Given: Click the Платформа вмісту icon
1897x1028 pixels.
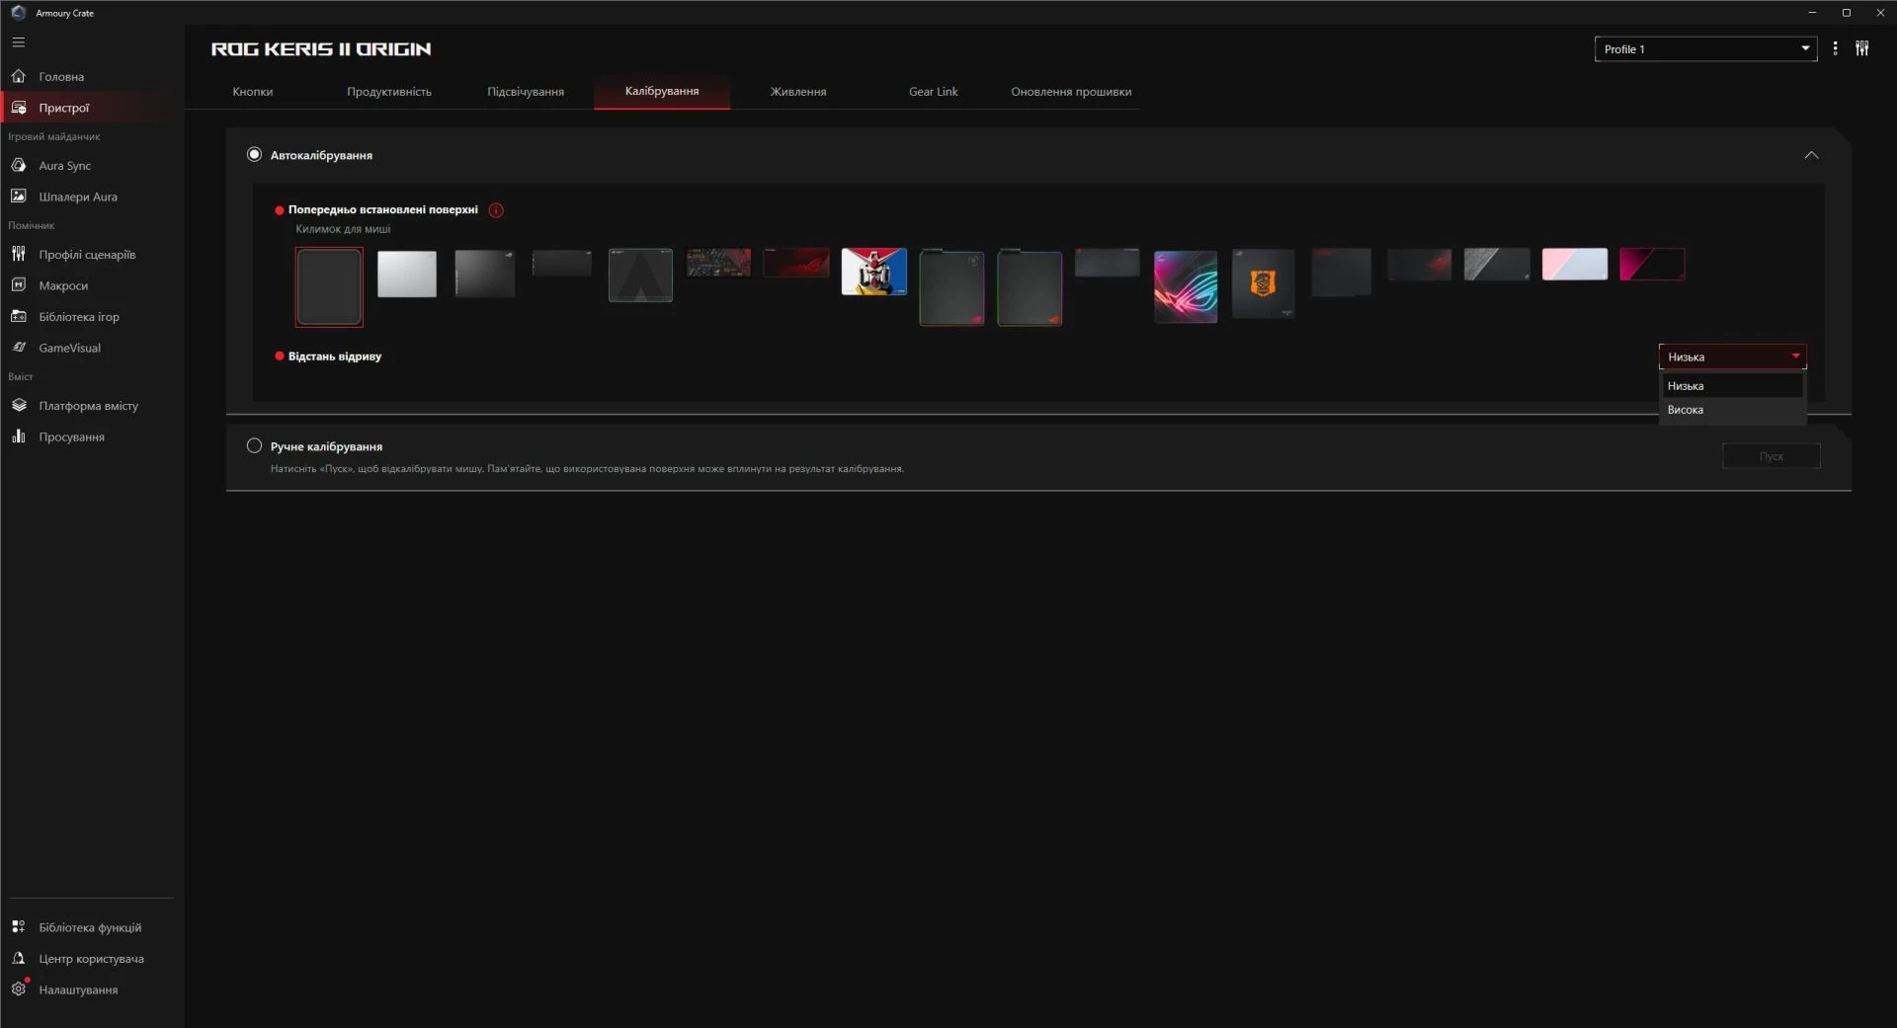Looking at the screenshot, I should (19, 405).
